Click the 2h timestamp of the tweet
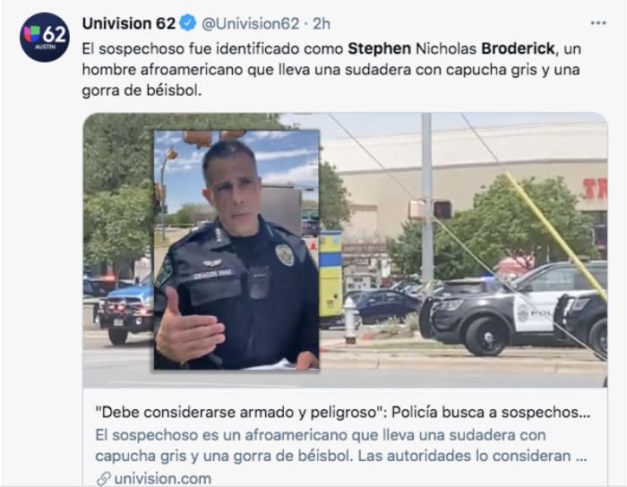The image size is (627, 487). tap(321, 24)
